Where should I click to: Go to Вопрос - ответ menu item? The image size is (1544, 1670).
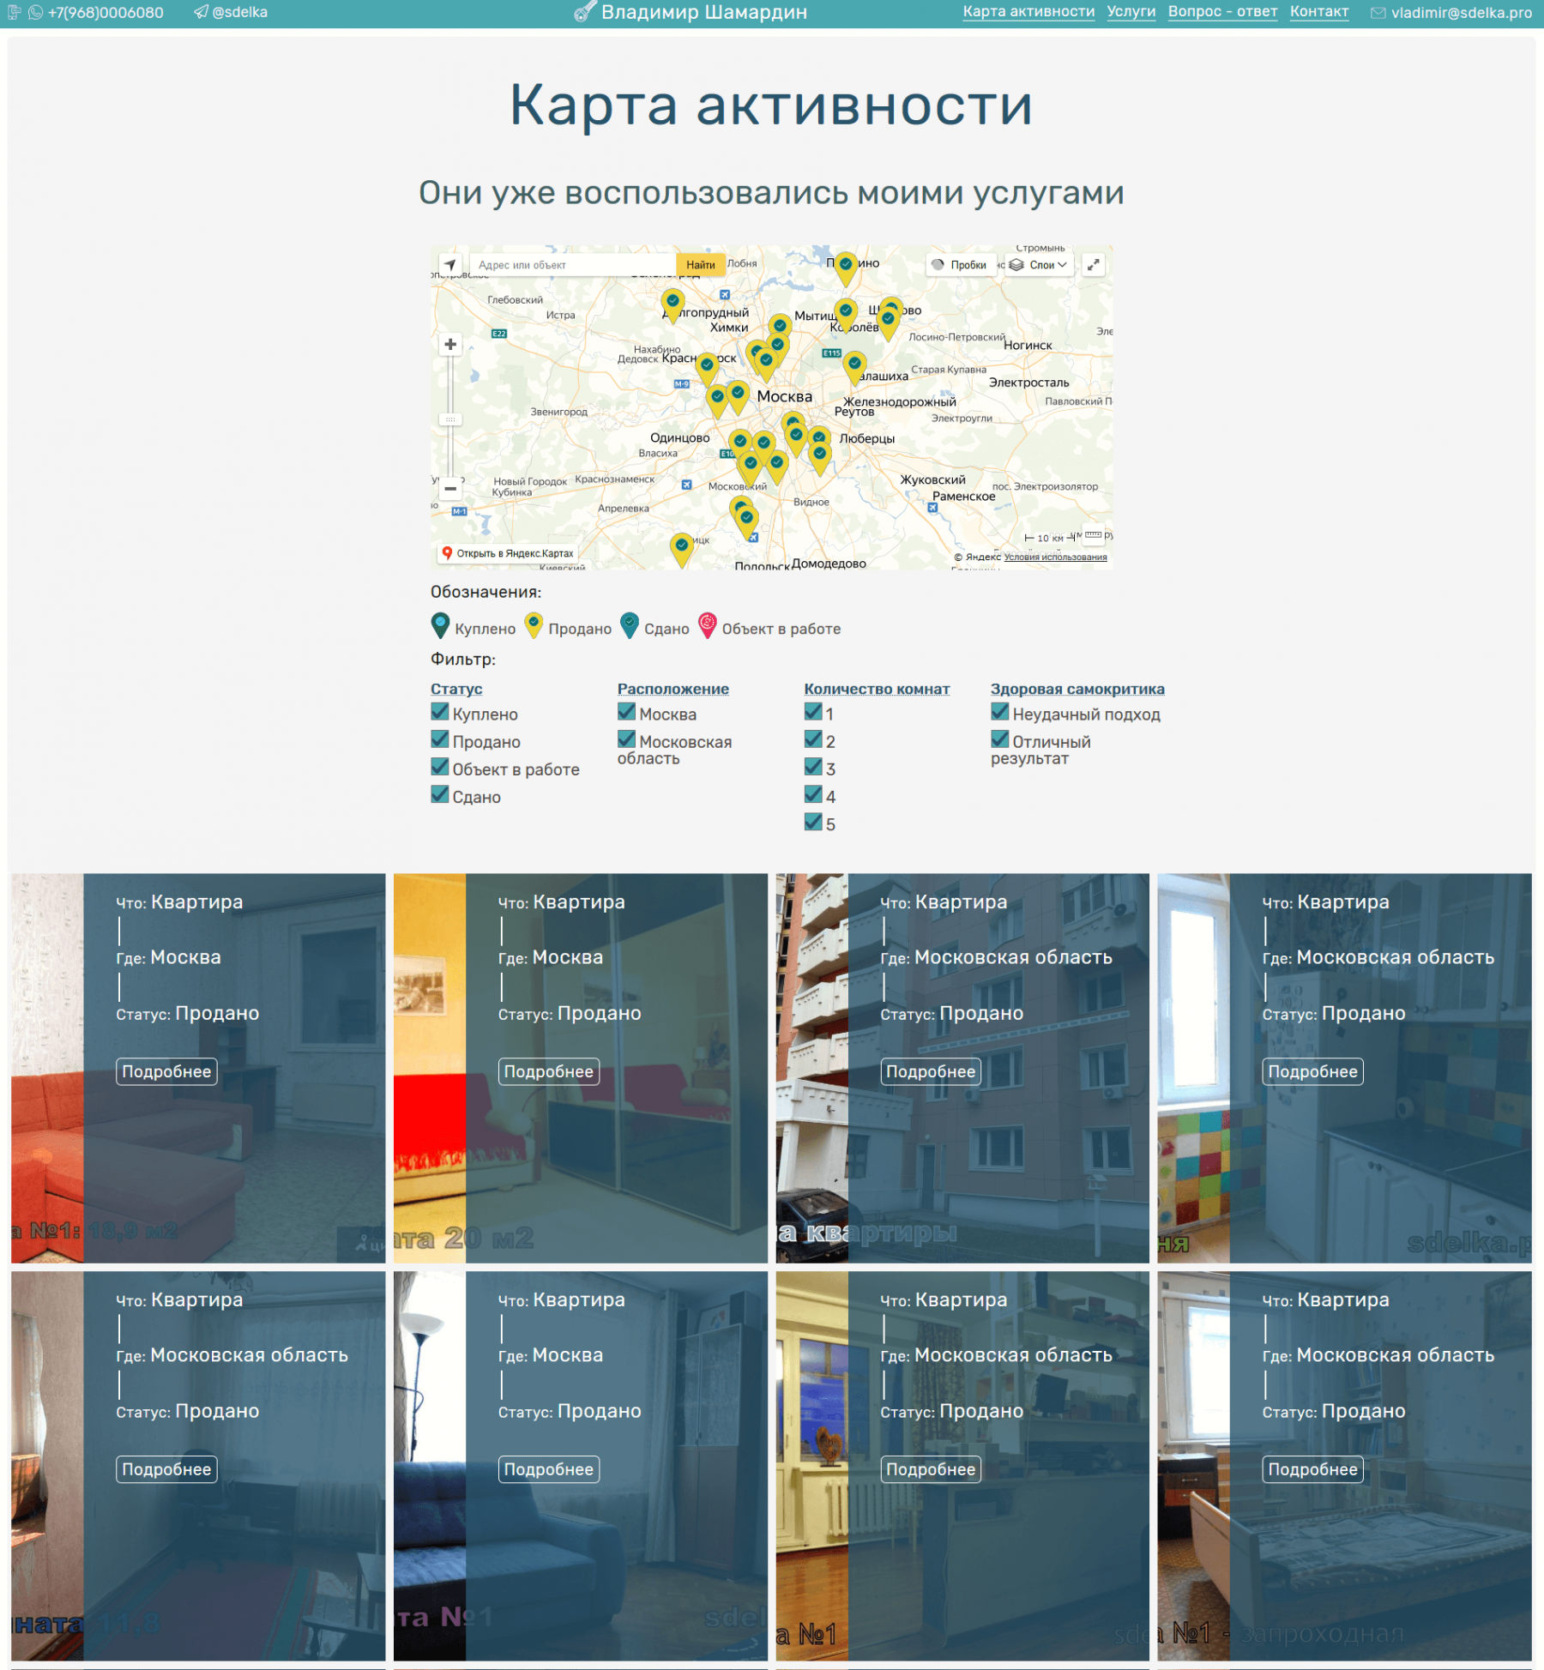point(1222,12)
